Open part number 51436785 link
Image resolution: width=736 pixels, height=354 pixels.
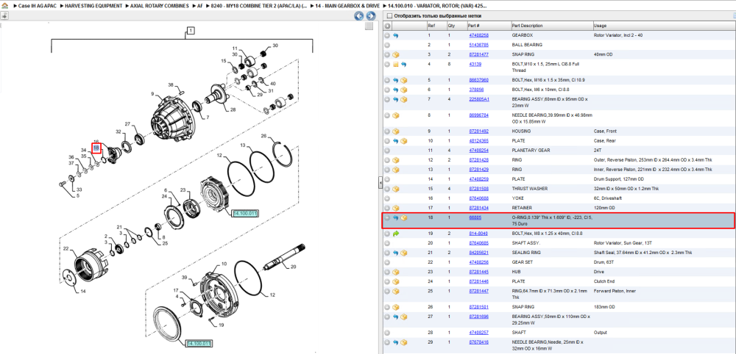click(x=479, y=45)
